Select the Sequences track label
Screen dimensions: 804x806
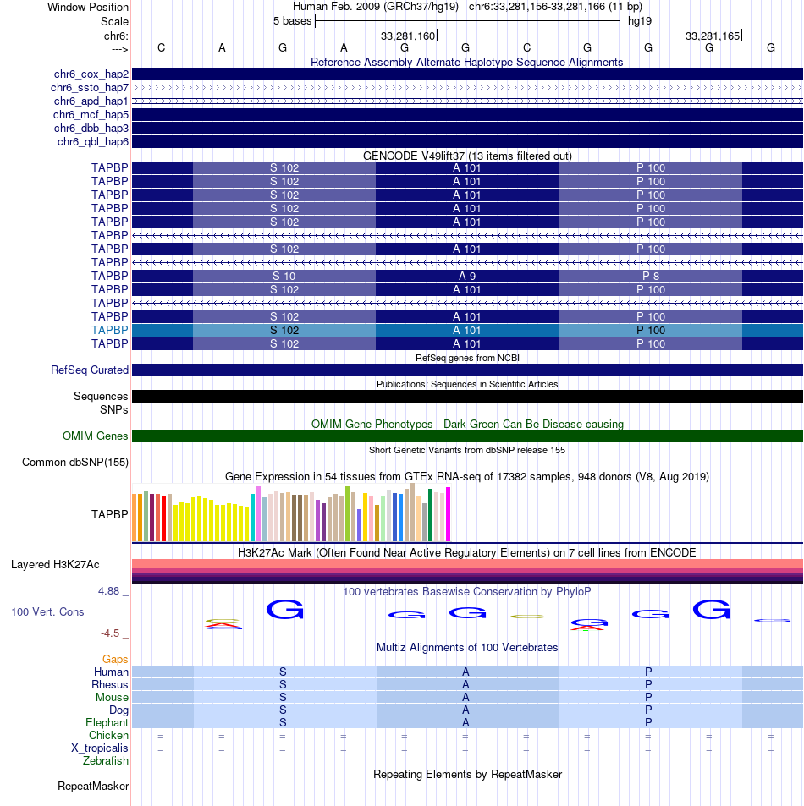(101, 397)
